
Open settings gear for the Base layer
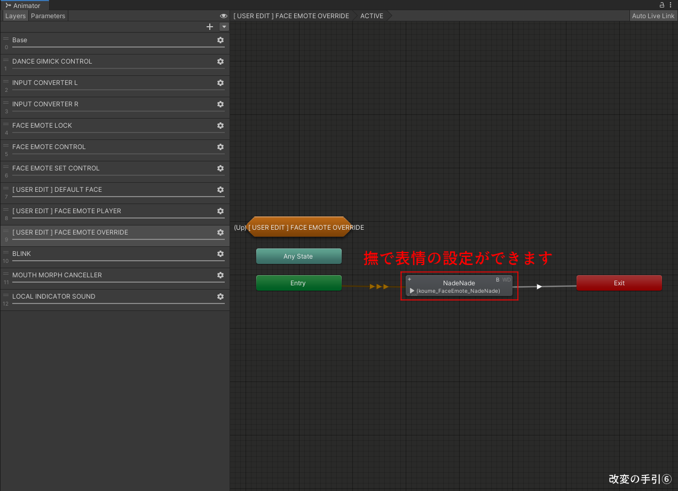220,40
